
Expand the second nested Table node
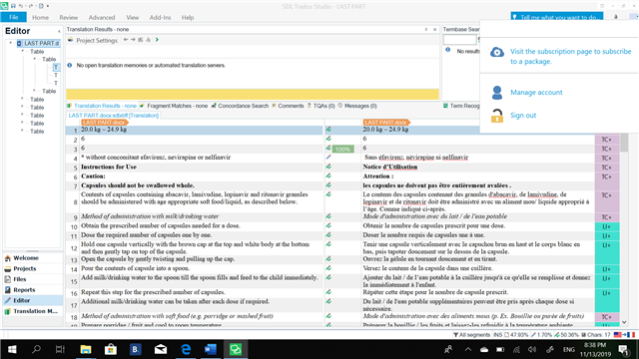pyautogui.click(x=34, y=91)
